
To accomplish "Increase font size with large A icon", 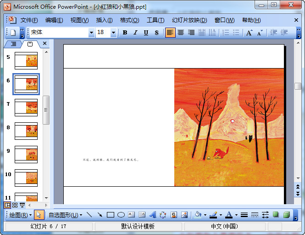I will pyautogui.click(x=250, y=33).
